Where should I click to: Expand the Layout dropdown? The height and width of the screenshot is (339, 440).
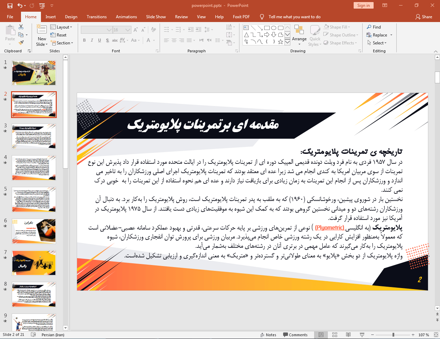tap(62, 27)
